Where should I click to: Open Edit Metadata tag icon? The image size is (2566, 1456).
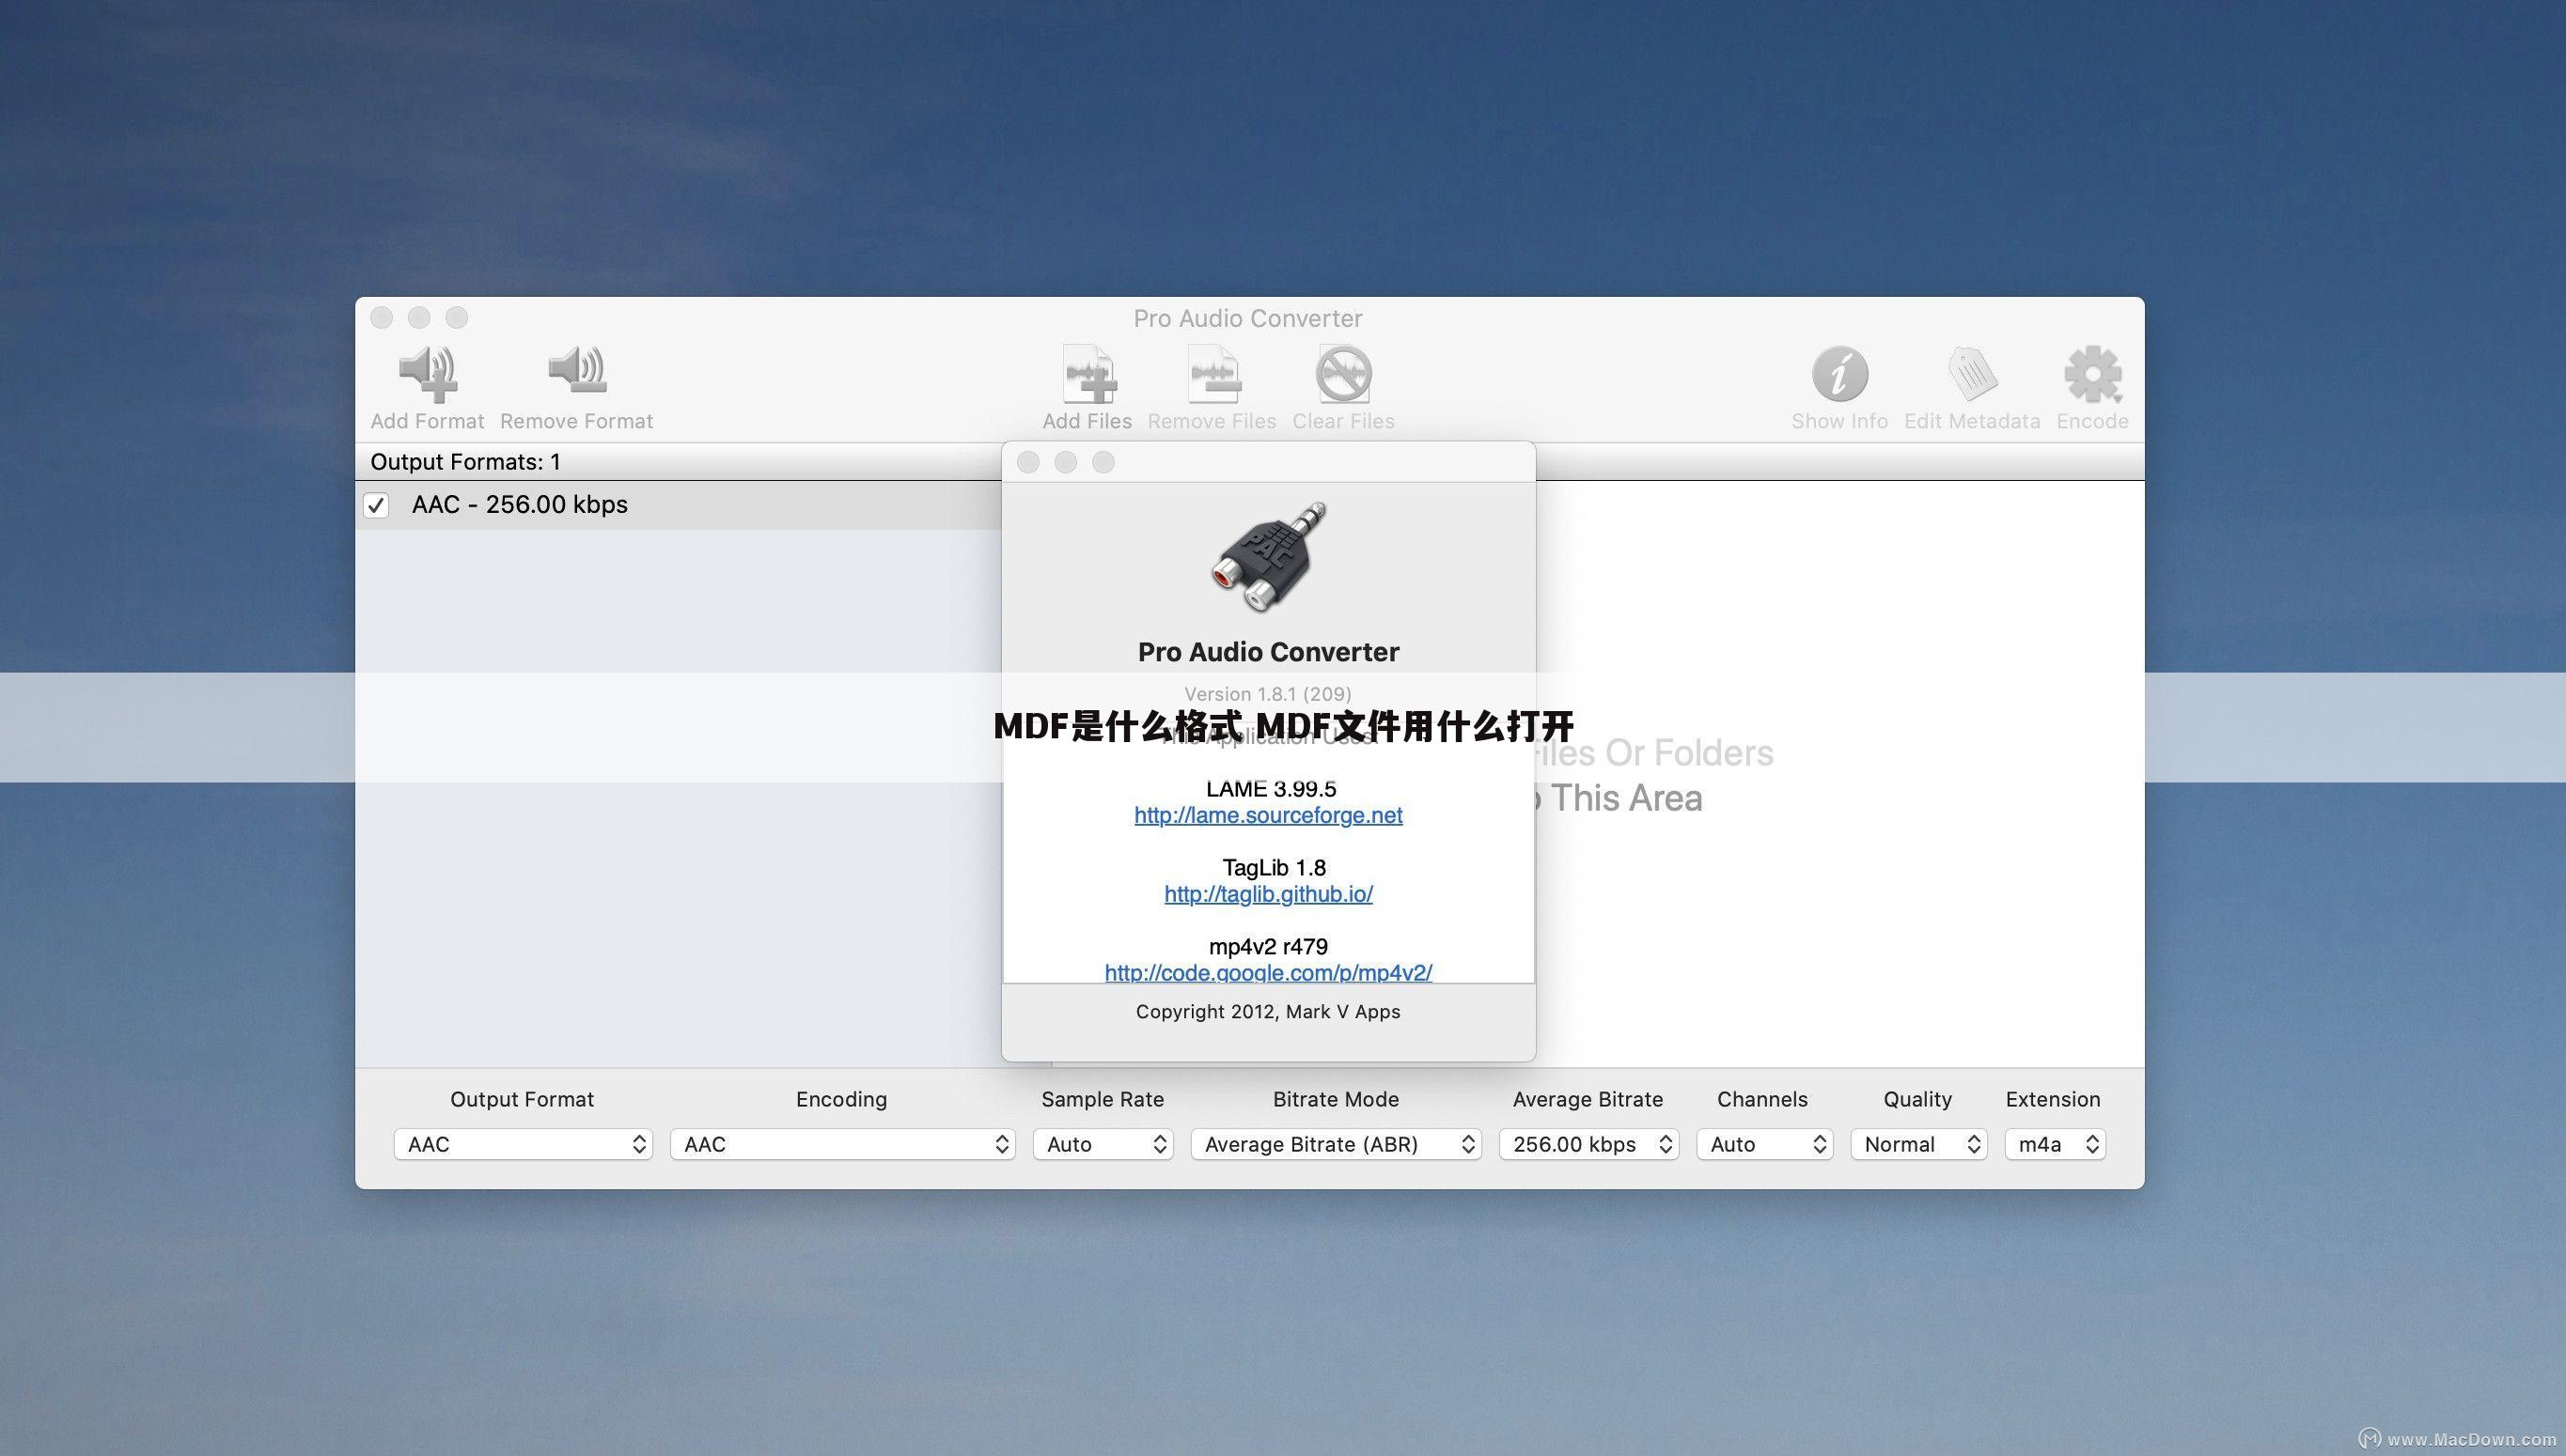click(1972, 373)
